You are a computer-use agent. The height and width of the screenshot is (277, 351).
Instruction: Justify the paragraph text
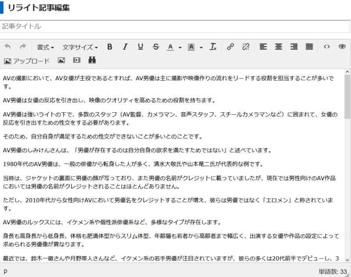pos(309,47)
